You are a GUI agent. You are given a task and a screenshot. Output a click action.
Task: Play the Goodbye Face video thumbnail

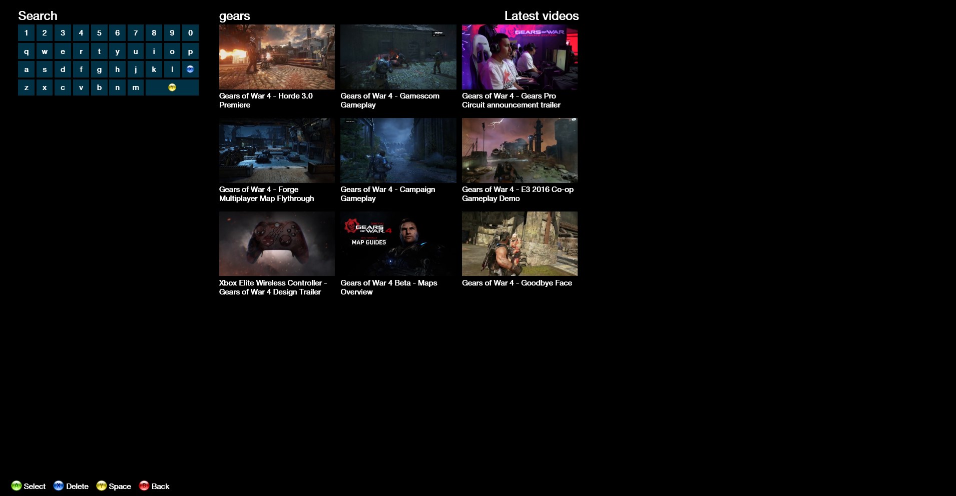[x=520, y=243]
